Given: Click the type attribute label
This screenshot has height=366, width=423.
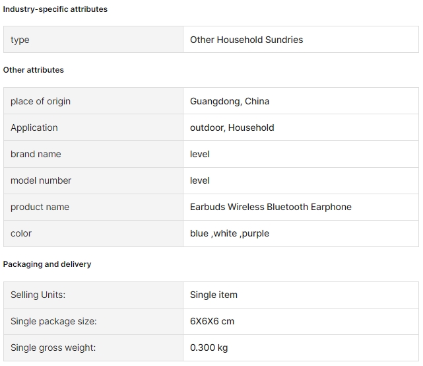Looking at the screenshot, I should tap(20, 40).
